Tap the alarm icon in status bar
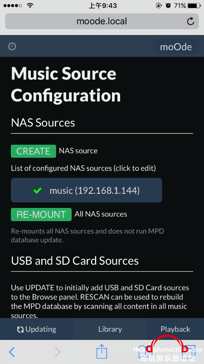Viewport: 204px width, 364px height. [x=168, y=5]
